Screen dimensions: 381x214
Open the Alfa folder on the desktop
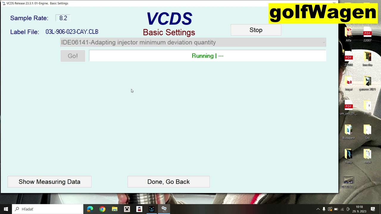[349, 34]
